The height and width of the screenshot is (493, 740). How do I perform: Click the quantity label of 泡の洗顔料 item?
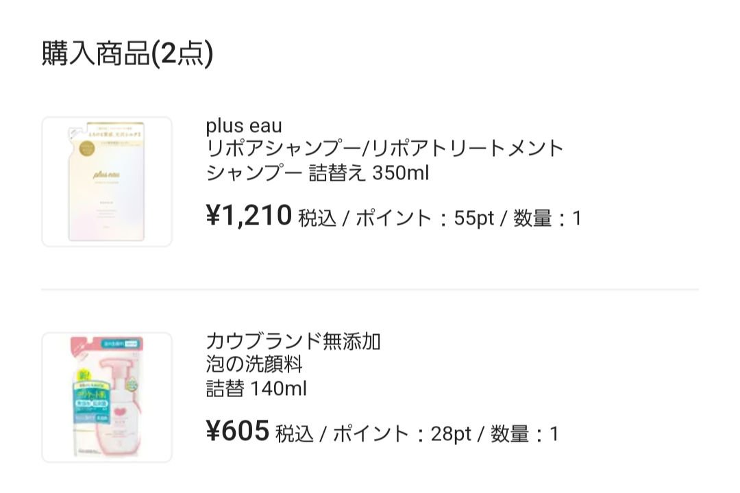(x=524, y=434)
